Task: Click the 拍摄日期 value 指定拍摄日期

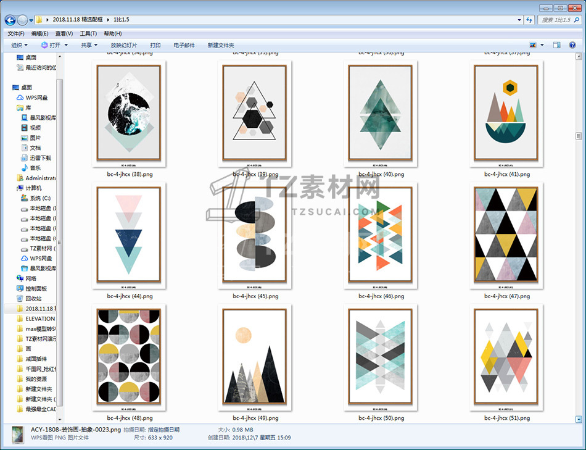Action: 163,430
